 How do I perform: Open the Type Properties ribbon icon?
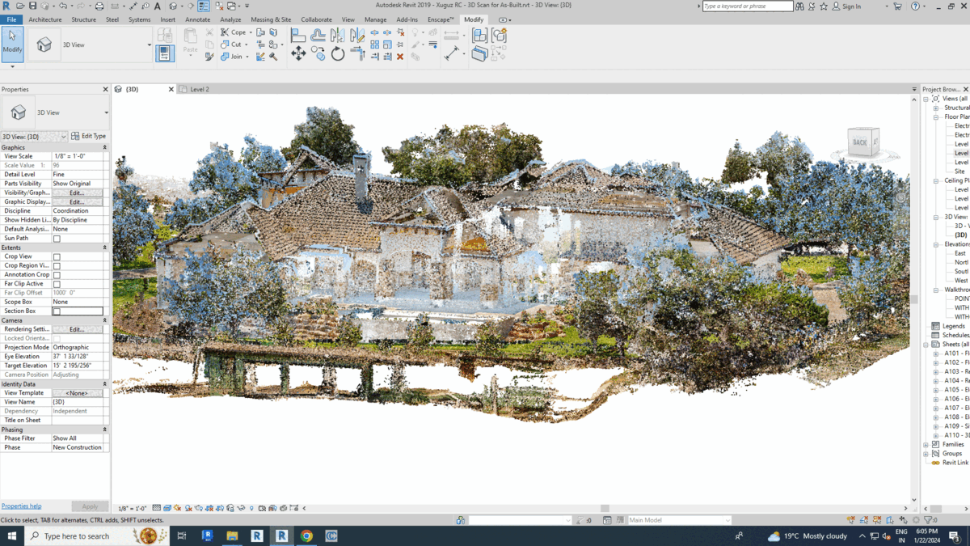coord(165,53)
